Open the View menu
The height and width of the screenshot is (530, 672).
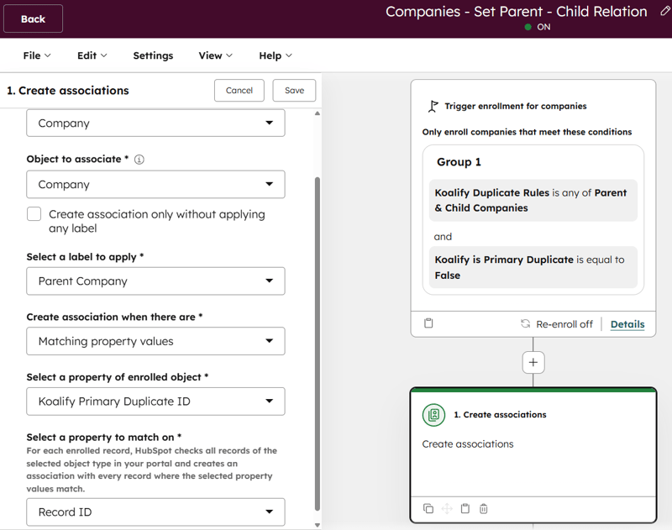tap(215, 55)
